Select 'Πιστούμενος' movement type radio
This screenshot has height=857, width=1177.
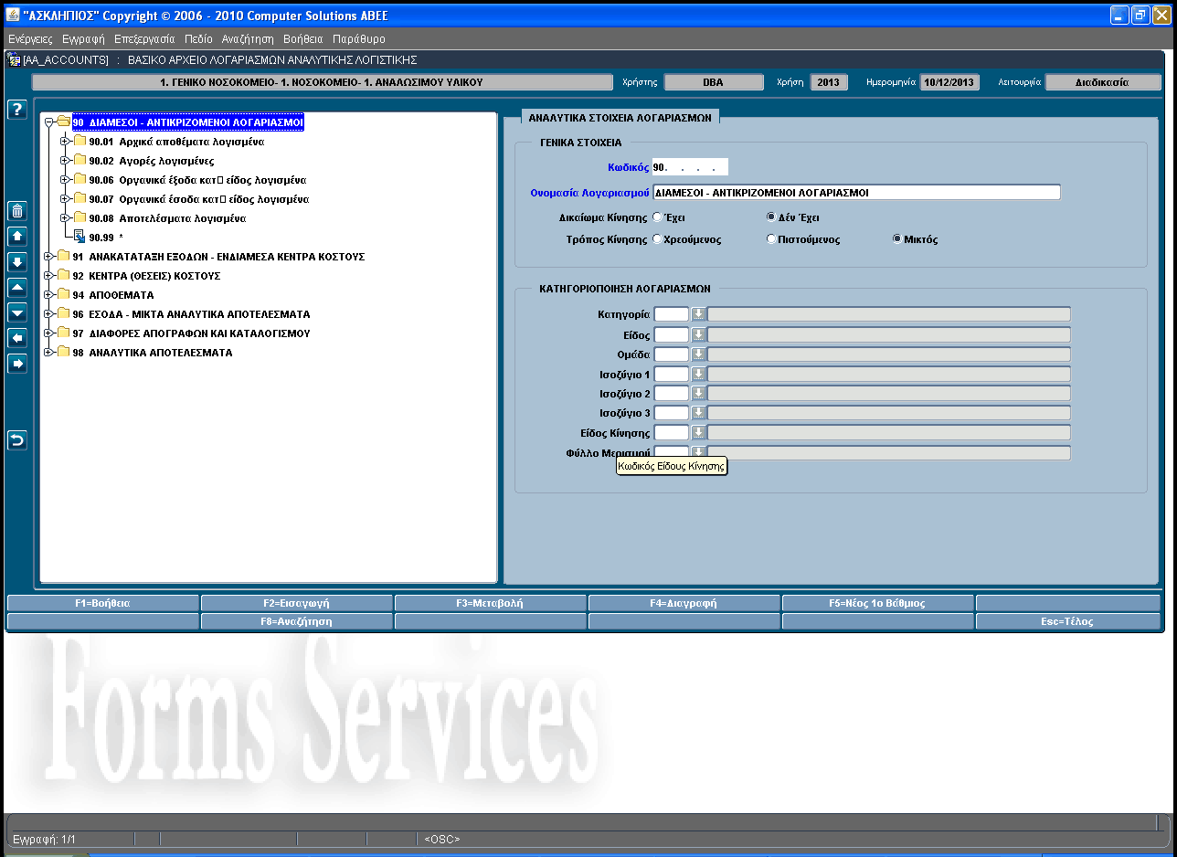click(x=771, y=239)
